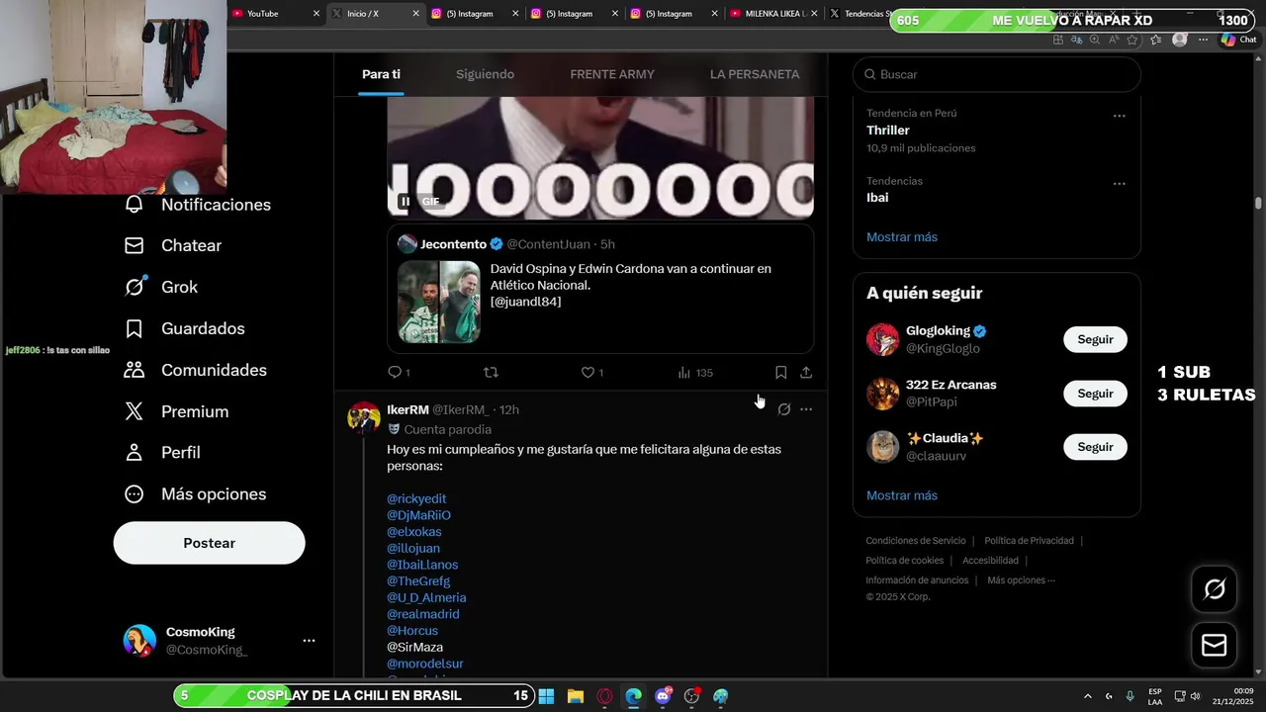The width and height of the screenshot is (1266, 712).
Task: Open Comunidades in the sidebar
Action: pyautogui.click(x=195, y=370)
